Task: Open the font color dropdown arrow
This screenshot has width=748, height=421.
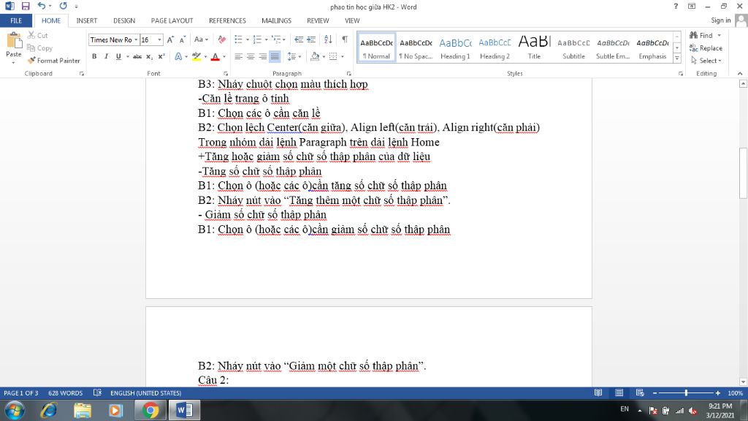Action: click(x=224, y=56)
